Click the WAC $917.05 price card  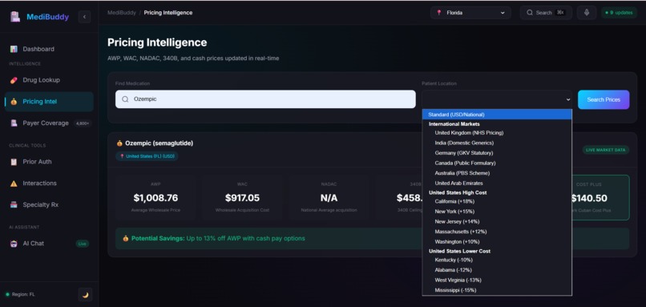[242, 198]
